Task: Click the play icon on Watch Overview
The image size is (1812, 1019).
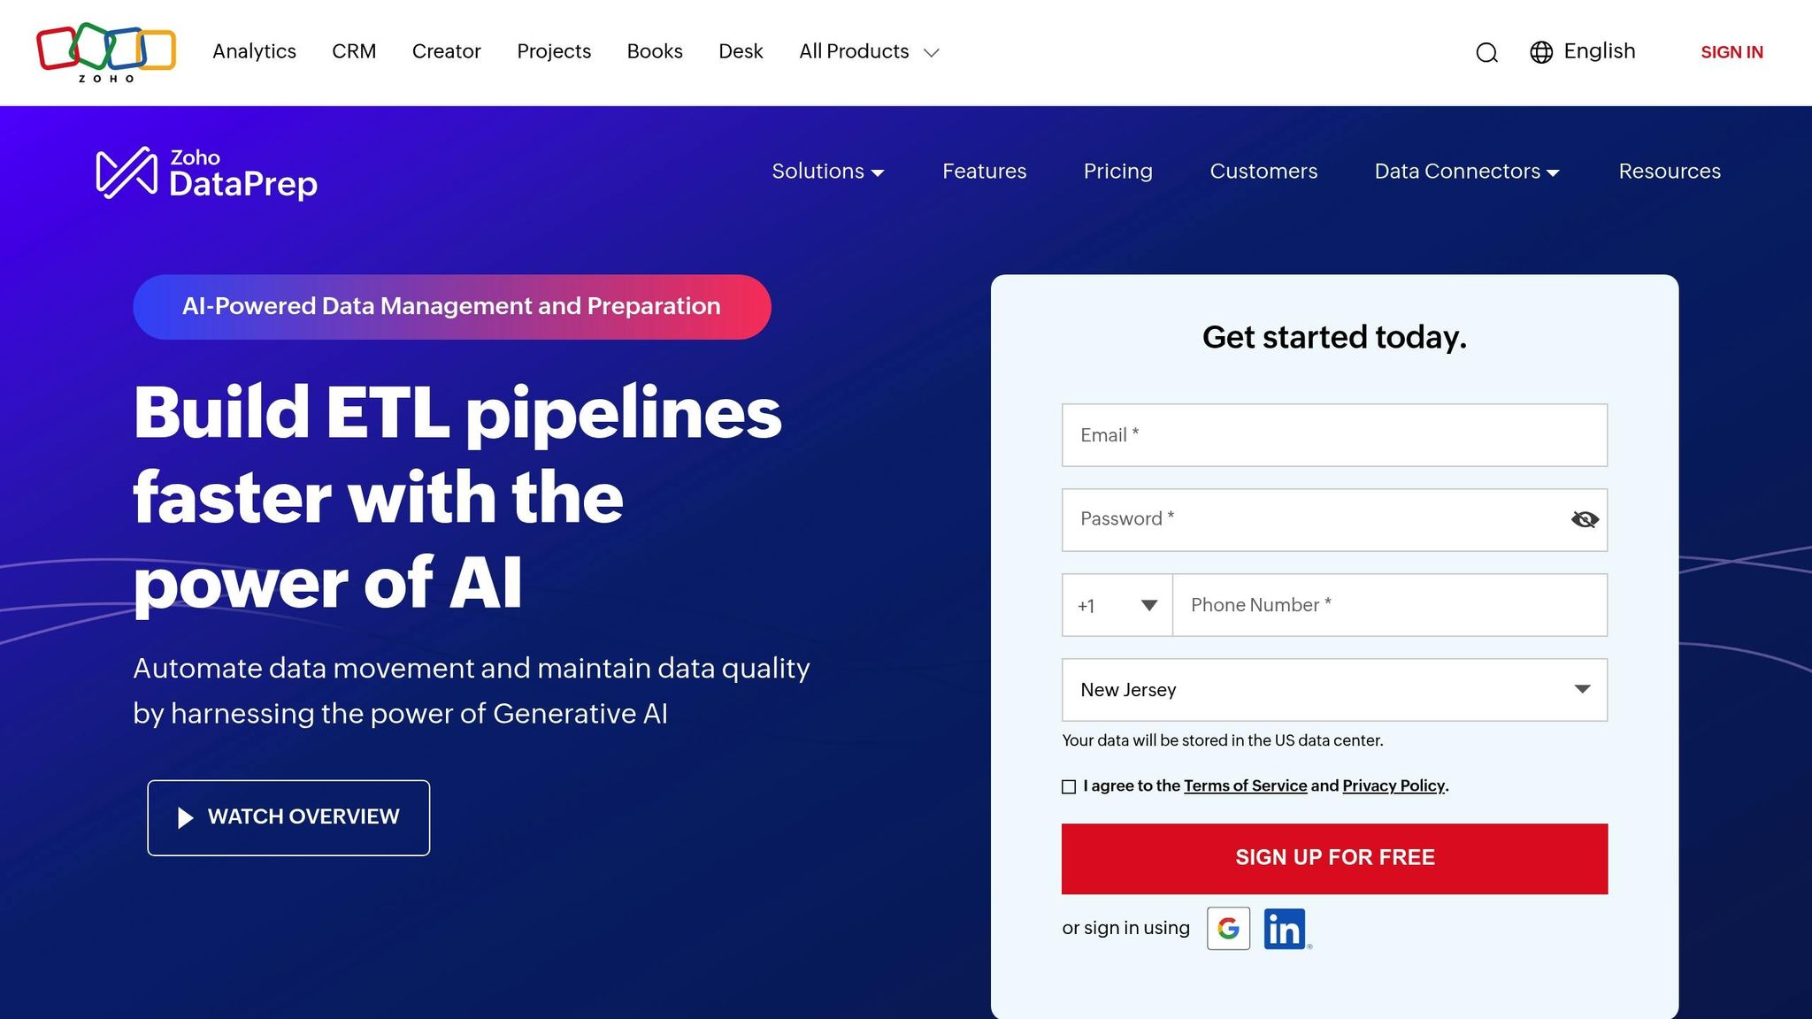Action: (x=186, y=817)
